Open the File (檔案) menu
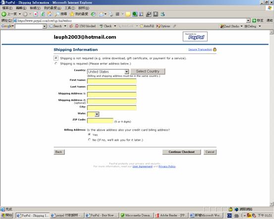Viewport: 274px width, 219px height. click(7, 8)
